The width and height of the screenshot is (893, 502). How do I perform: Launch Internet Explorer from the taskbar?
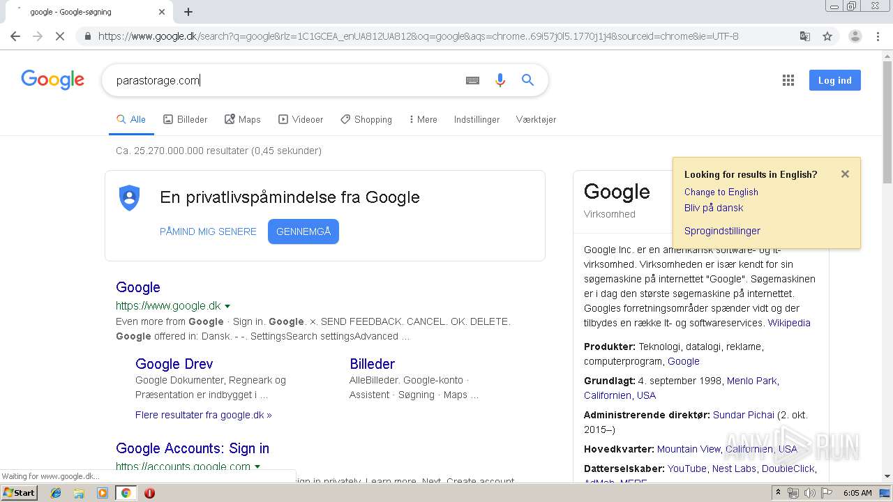coord(56,493)
